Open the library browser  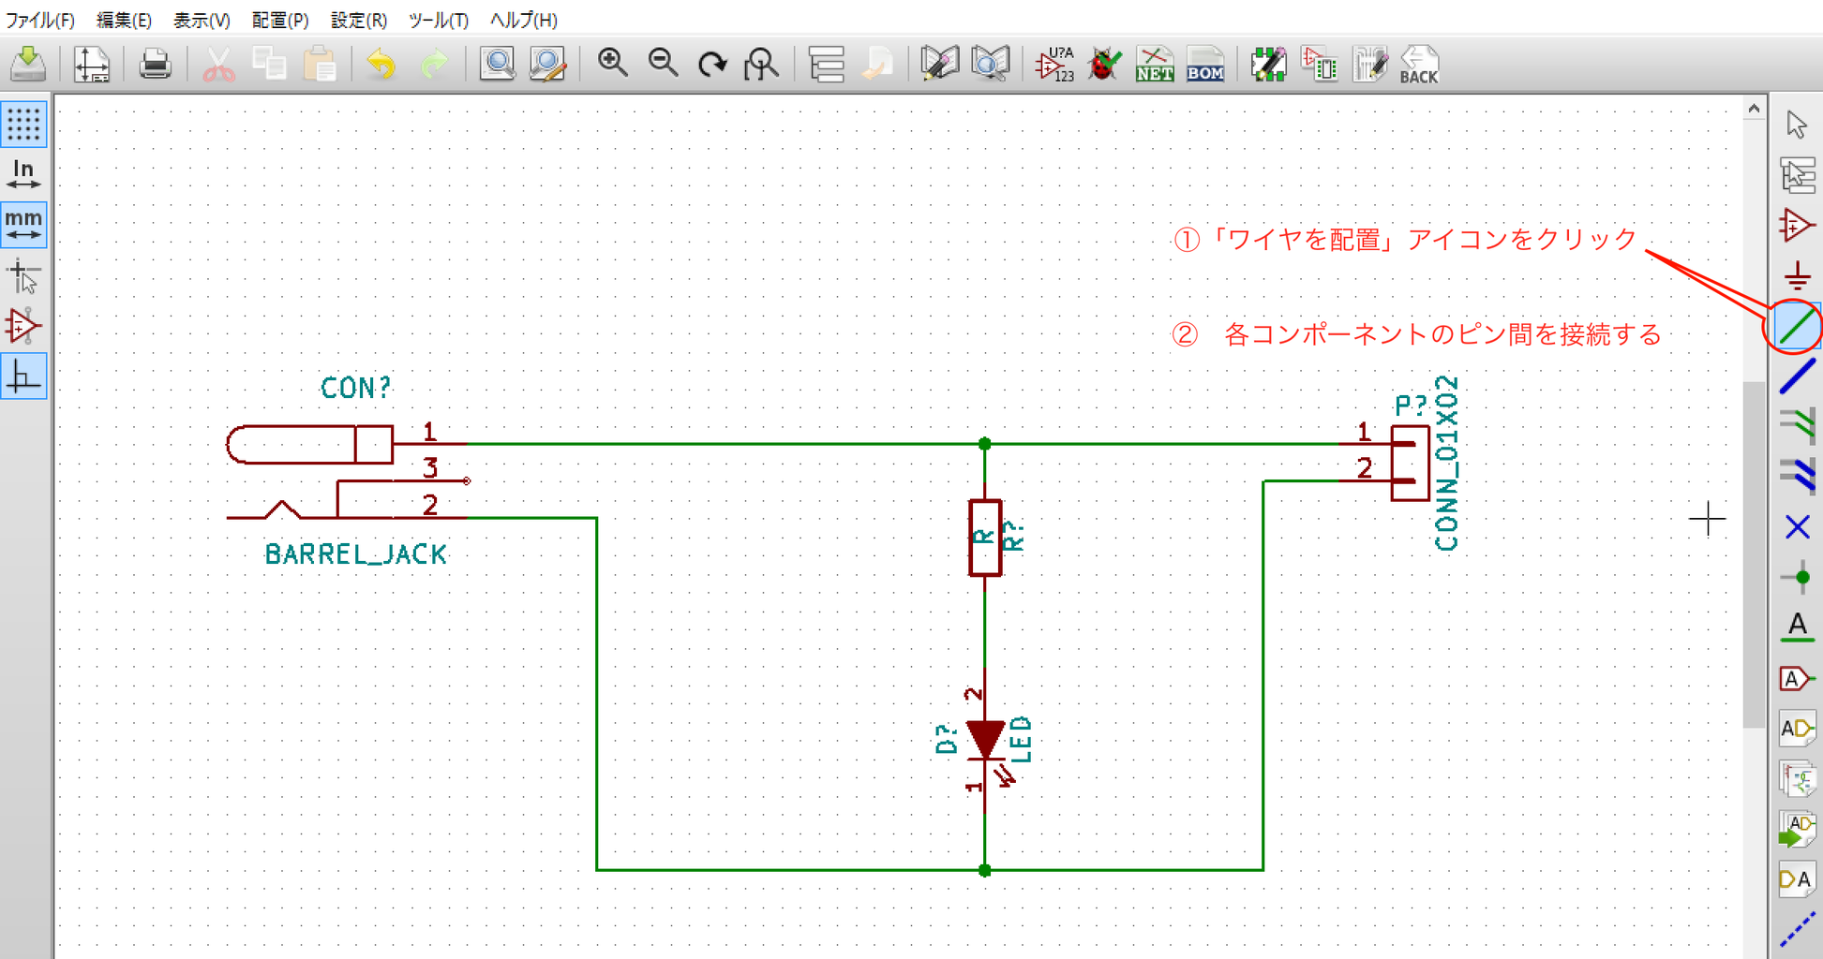click(x=992, y=64)
